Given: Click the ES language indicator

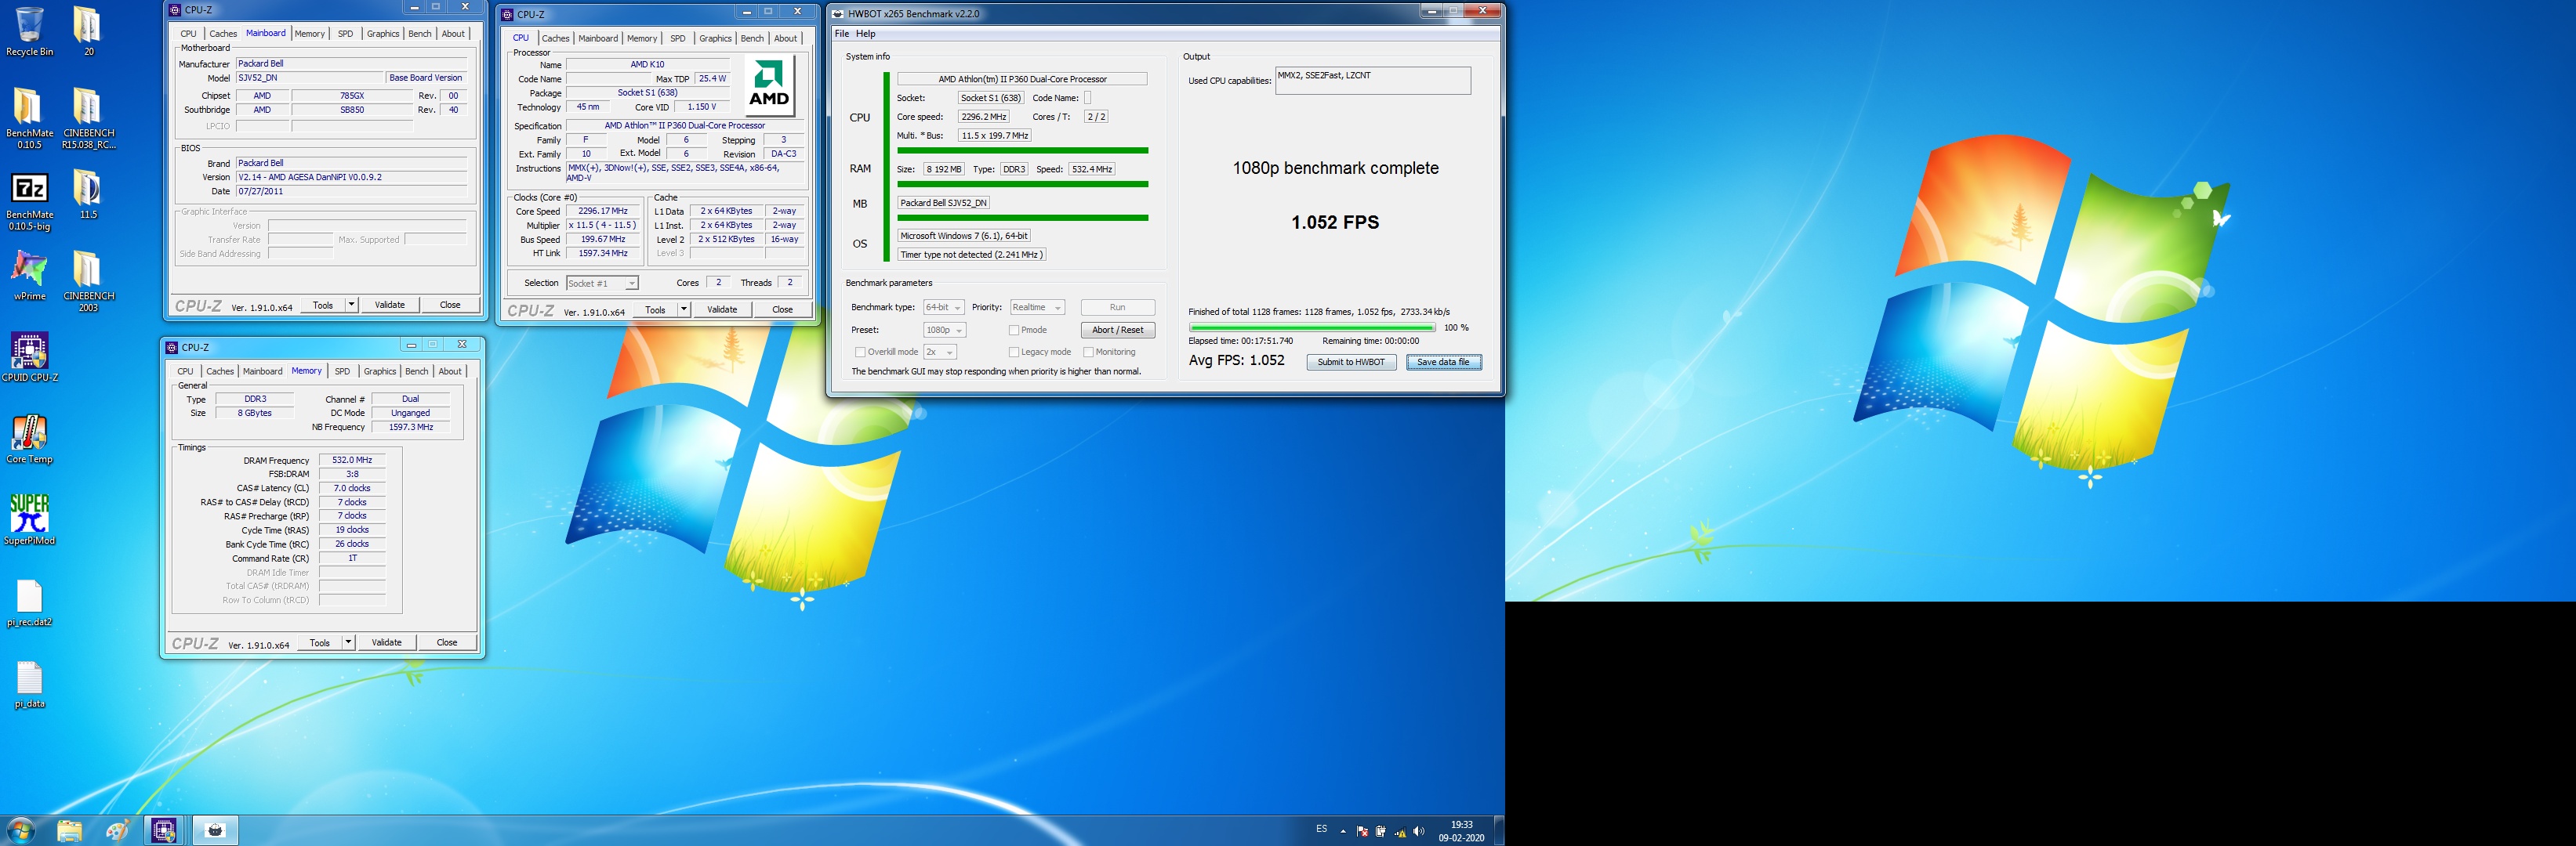Looking at the screenshot, I should pos(1322,829).
